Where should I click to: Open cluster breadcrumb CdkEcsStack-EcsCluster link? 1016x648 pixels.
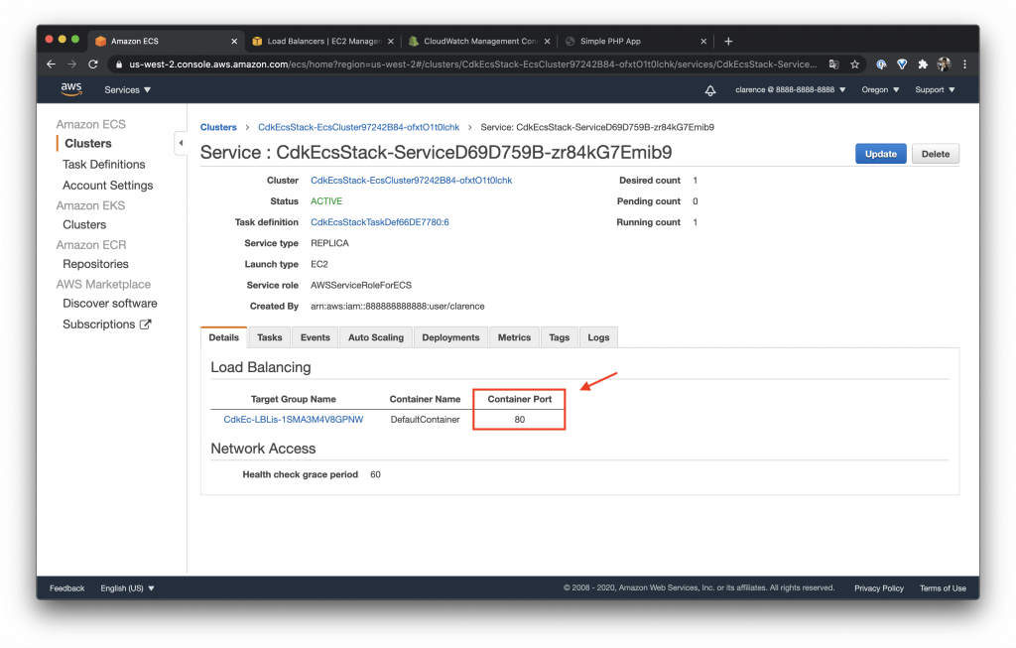tap(359, 127)
